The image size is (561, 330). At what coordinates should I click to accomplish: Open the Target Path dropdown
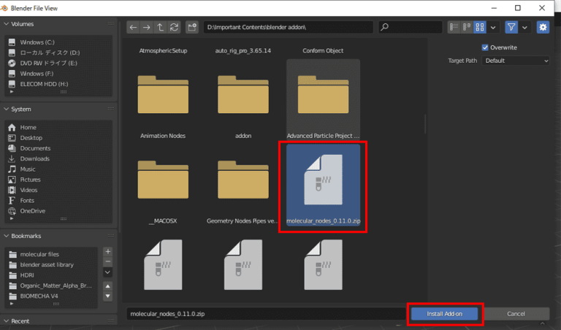click(515, 61)
